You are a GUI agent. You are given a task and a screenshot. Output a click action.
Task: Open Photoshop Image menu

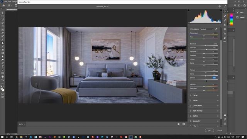[x=15, y=2]
